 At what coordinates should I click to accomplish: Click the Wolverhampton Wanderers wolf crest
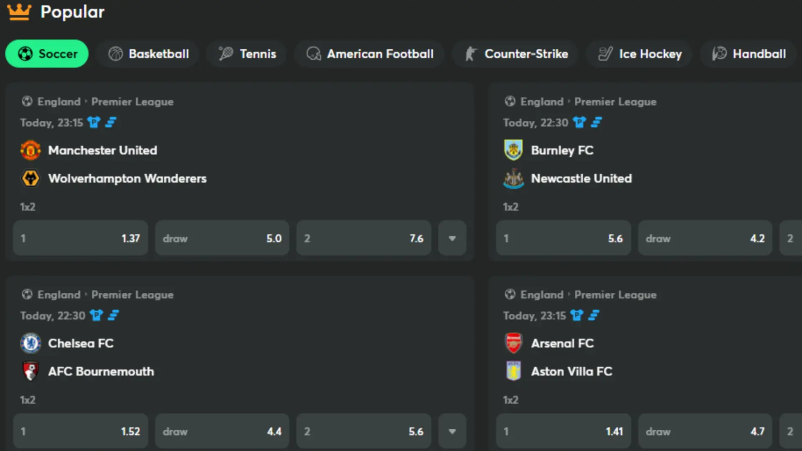pos(30,178)
